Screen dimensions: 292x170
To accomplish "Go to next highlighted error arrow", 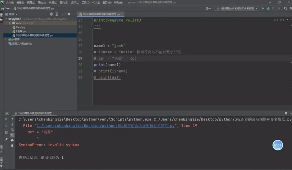I will pos(291,19).
